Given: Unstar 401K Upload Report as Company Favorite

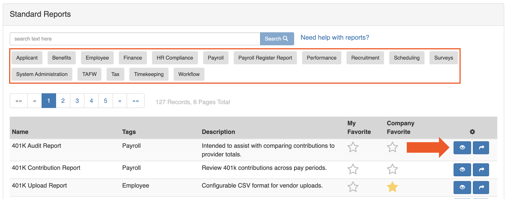Looking at the screenshot, I should point(392,187).
